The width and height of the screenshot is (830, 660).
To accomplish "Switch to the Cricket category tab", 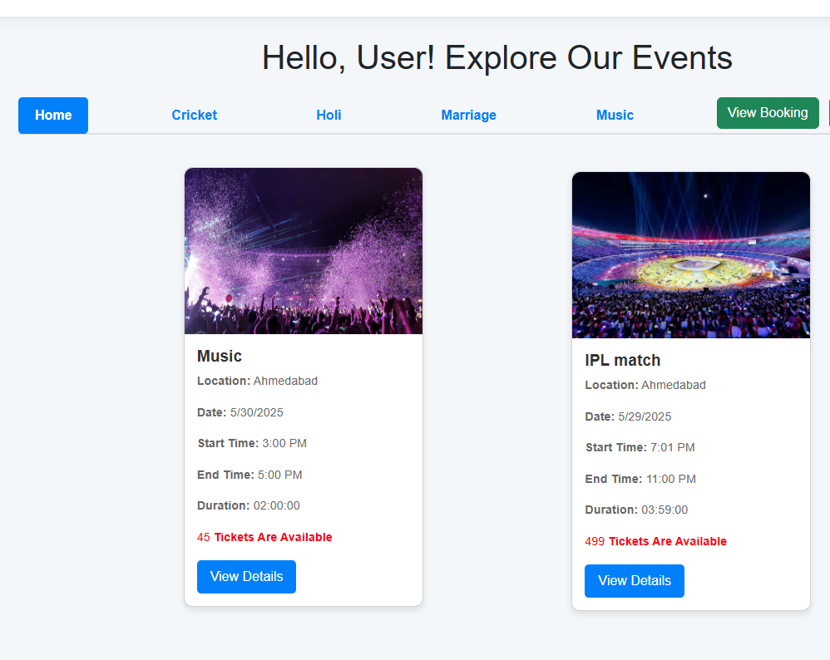I will [195, 116].
